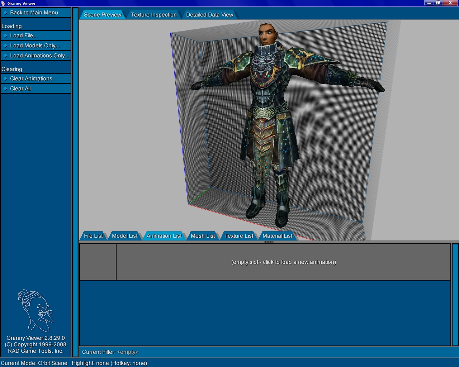The height and width of the screenshot is (367, 459).
Task: Click the Clearing section heading
Action: (x=12, y=69)
